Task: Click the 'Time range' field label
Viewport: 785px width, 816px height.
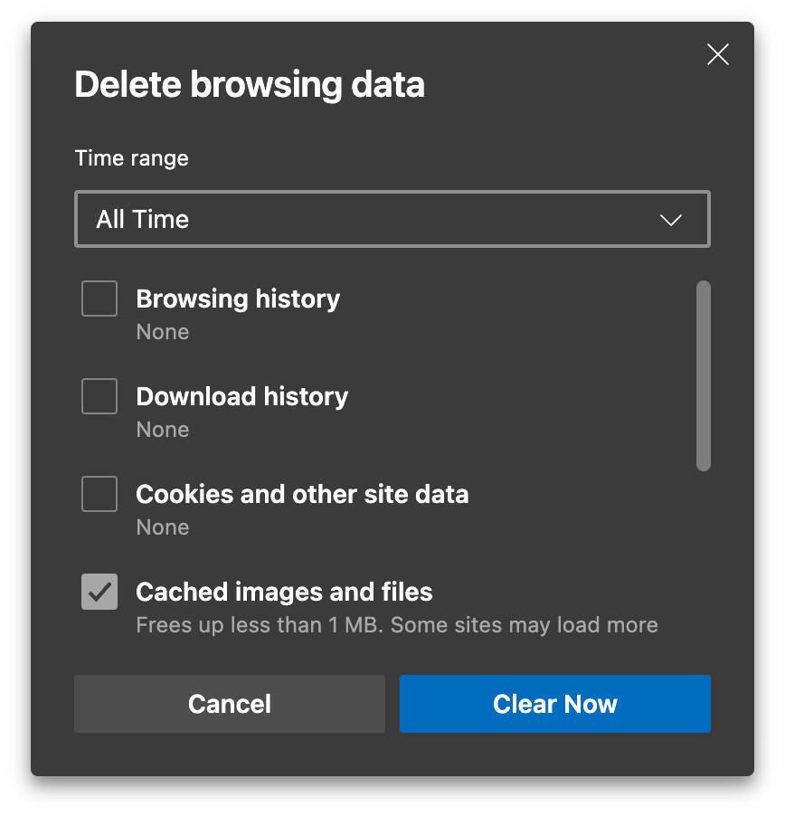Action: pyautogui.click(x=131, y=158)
